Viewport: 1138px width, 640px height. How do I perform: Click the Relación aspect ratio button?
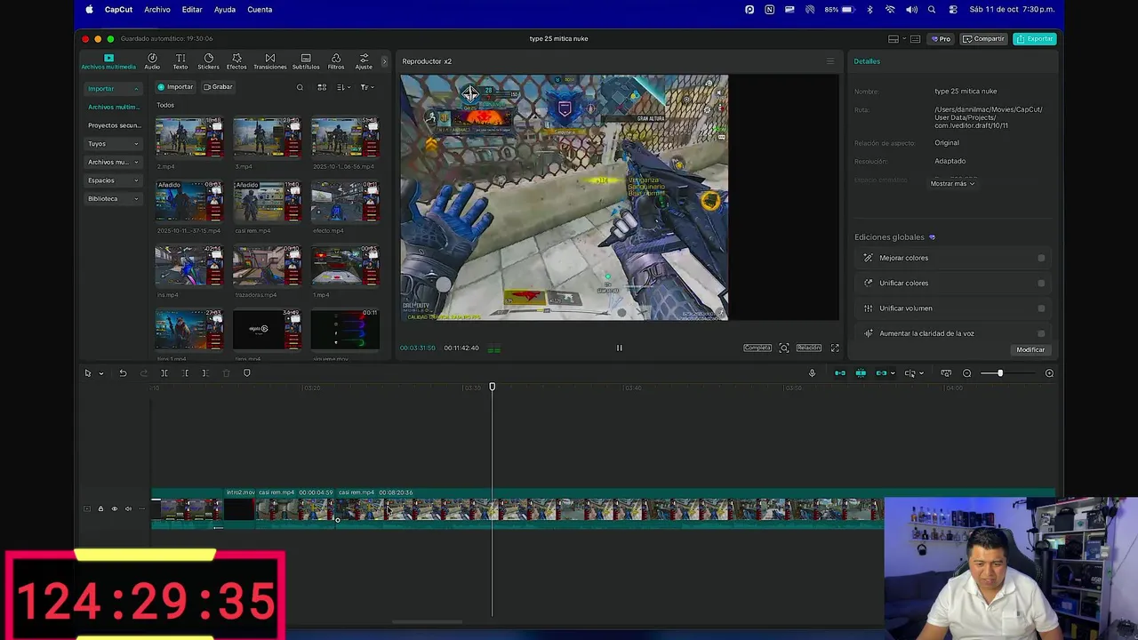pyautogui.click(x=809, y=348)
